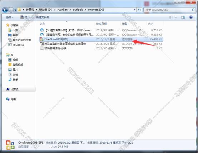Click the 大小: 24.8 MB detail

[59, 147]
